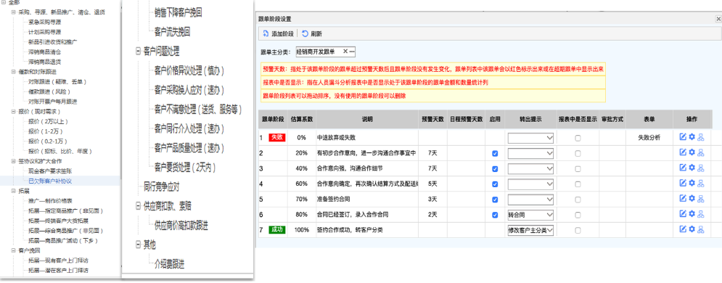Open 转出提示 dropdown in the 20% row

530,153
